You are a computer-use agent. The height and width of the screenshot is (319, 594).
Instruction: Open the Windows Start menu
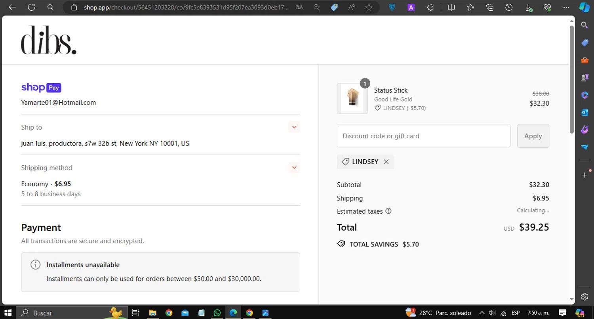coord(8,313)
